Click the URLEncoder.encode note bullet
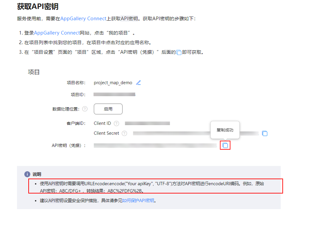 pyautogui.click(x=152, y=187)
